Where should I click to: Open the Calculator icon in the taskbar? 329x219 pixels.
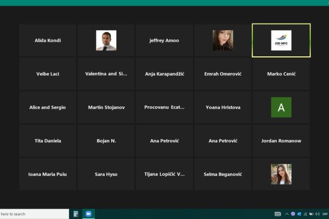76,214
